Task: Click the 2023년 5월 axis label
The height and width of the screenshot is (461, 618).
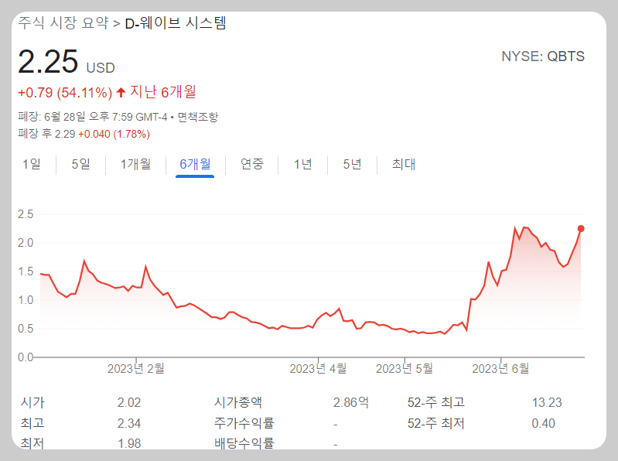Action: [405, 368]
